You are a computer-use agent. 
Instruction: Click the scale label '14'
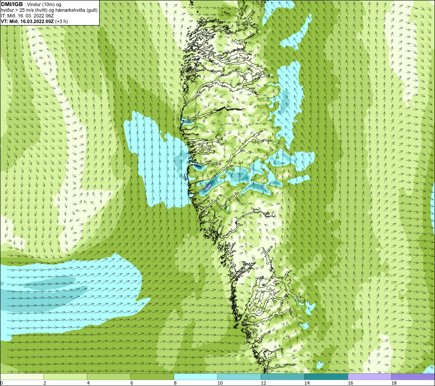307,383
